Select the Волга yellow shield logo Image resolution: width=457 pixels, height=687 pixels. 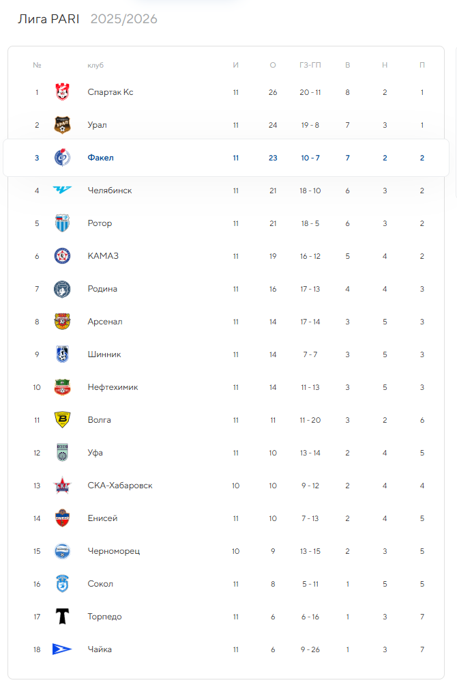coord(62,420)
